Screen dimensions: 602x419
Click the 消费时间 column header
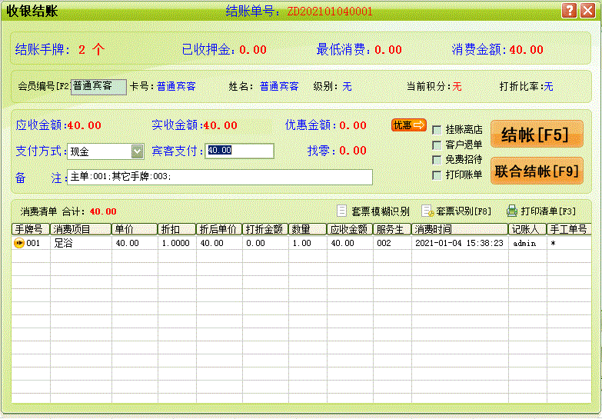(459, 229)
